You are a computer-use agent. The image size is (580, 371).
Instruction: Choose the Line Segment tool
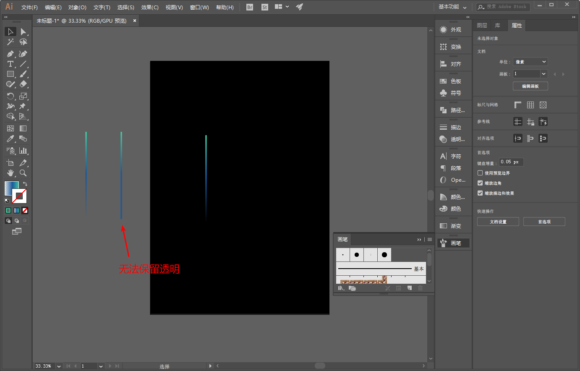point(23,64)
